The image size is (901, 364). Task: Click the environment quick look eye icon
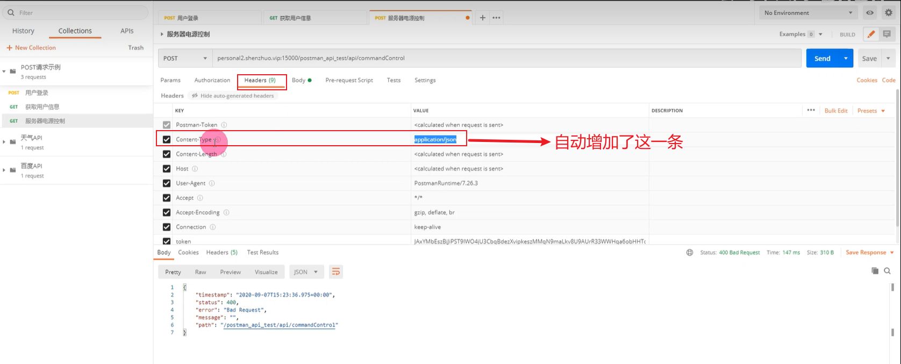tap(870, 13)
